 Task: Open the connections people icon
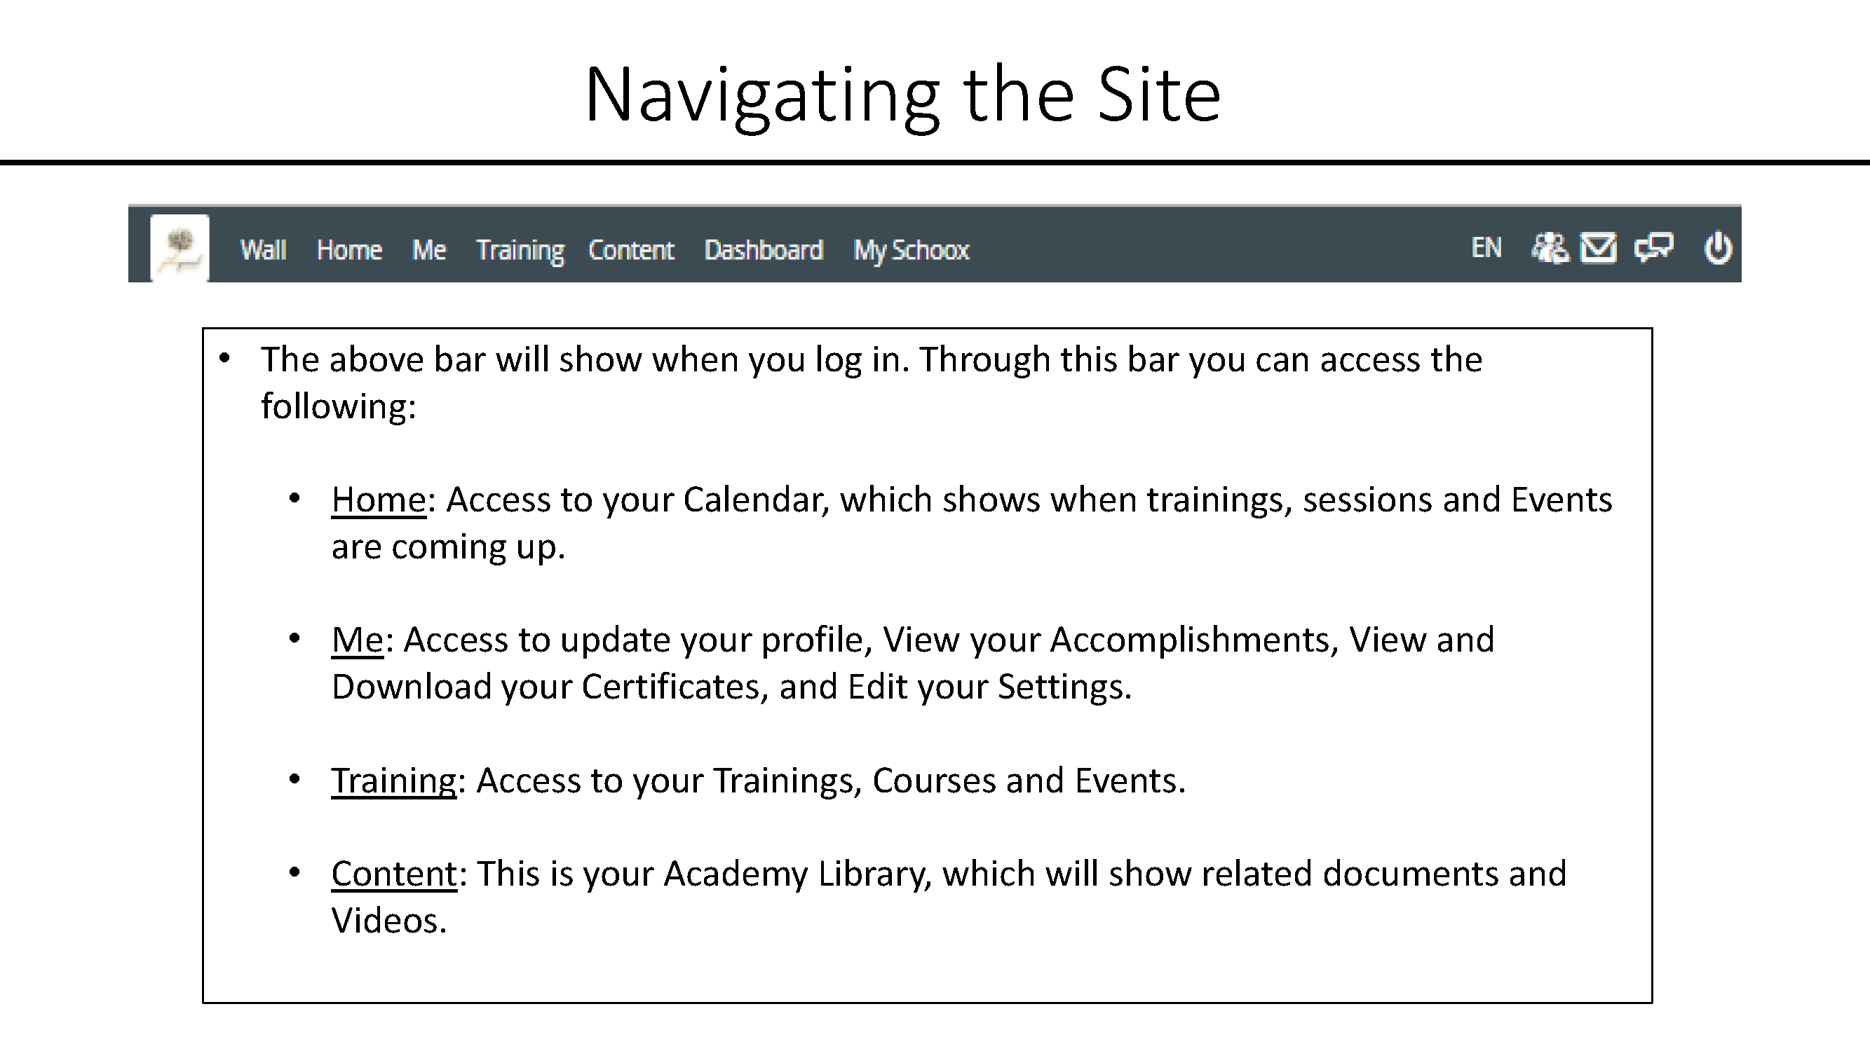[1549, 248]
